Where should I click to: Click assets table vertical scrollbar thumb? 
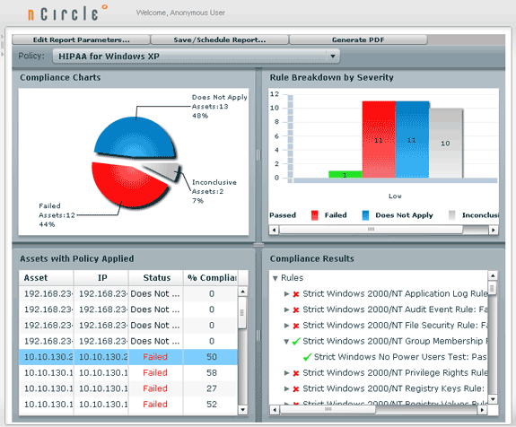point(242,312)
